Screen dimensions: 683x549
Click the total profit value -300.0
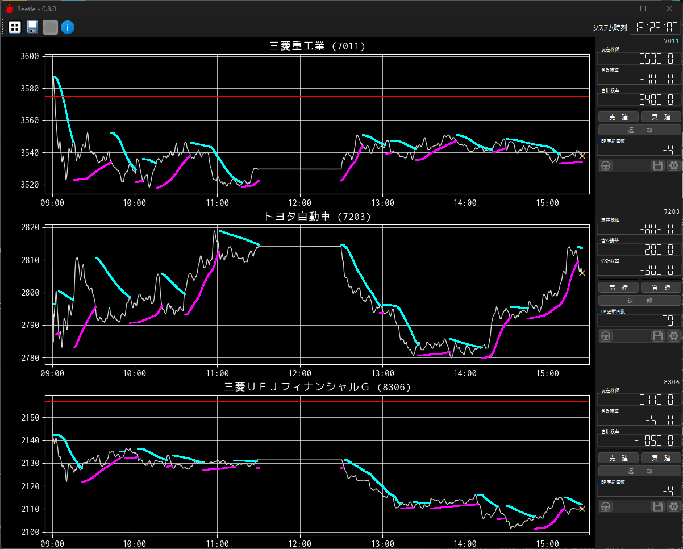(x=640, y=270)
